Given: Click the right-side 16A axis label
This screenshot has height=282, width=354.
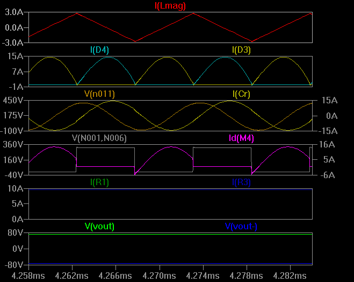Looking at the screenshot, I should [x=327, y=145].
